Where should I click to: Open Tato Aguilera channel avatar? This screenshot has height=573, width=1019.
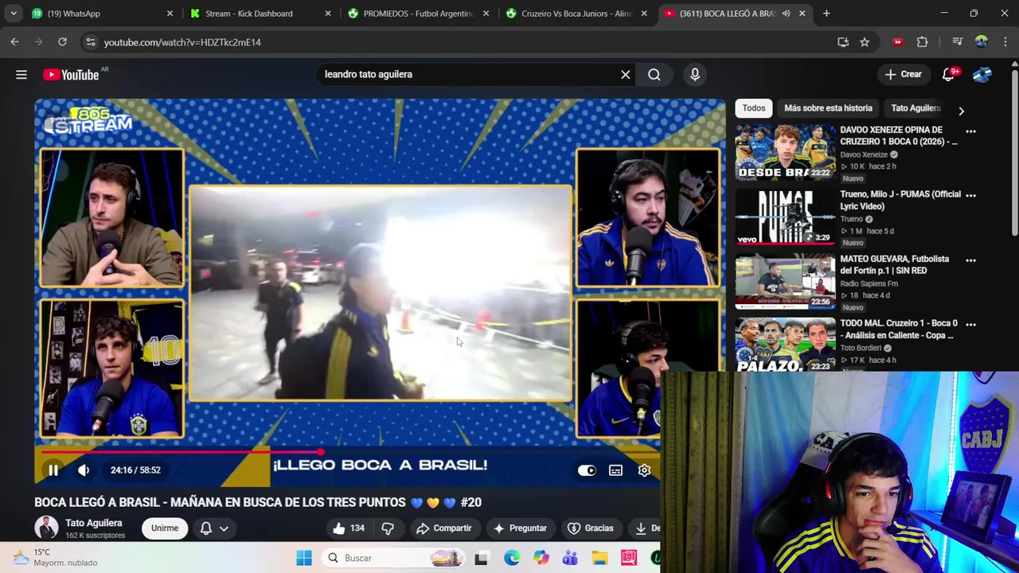(46, 528)
